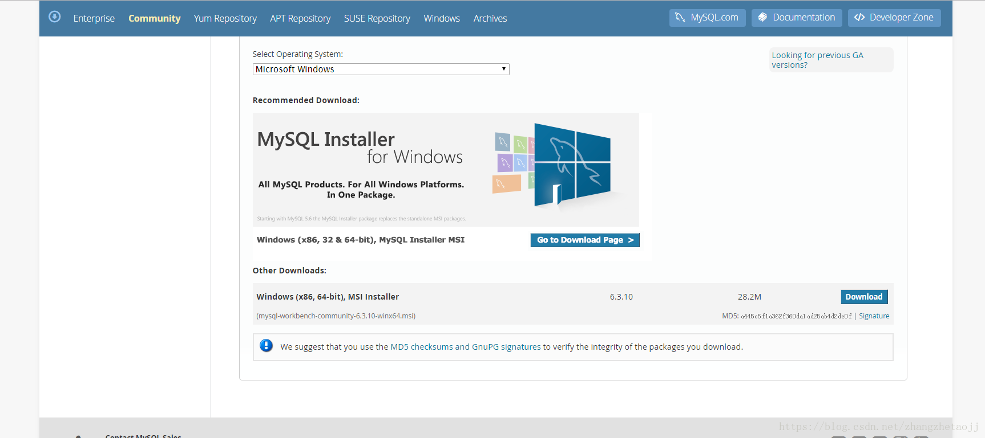985x438 pixels.
Task: Open the Documentation button
Action: pos(797,18)
